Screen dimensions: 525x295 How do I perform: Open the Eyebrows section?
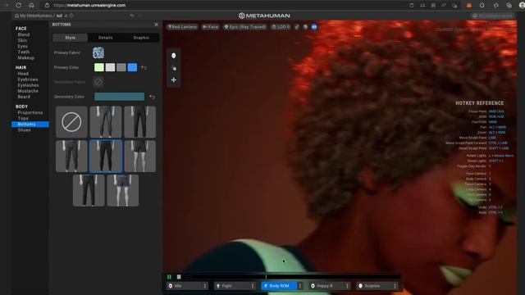tap(28, 79)
